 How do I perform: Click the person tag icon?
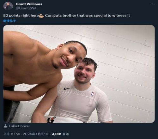point(5,126)
